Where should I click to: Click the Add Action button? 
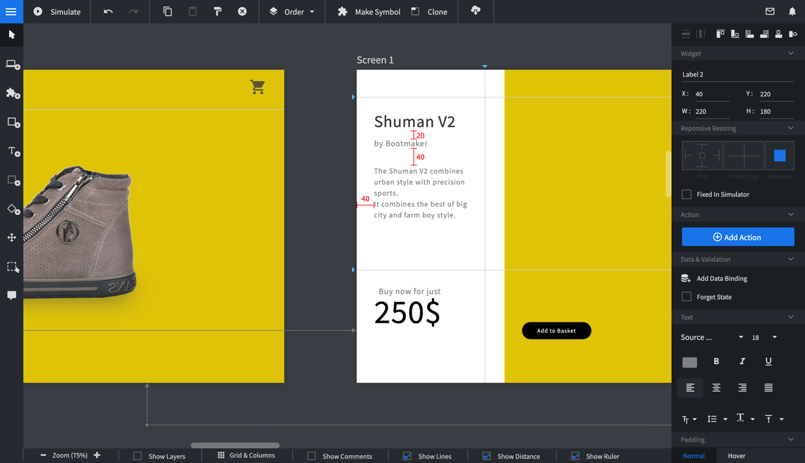[738, 237]
